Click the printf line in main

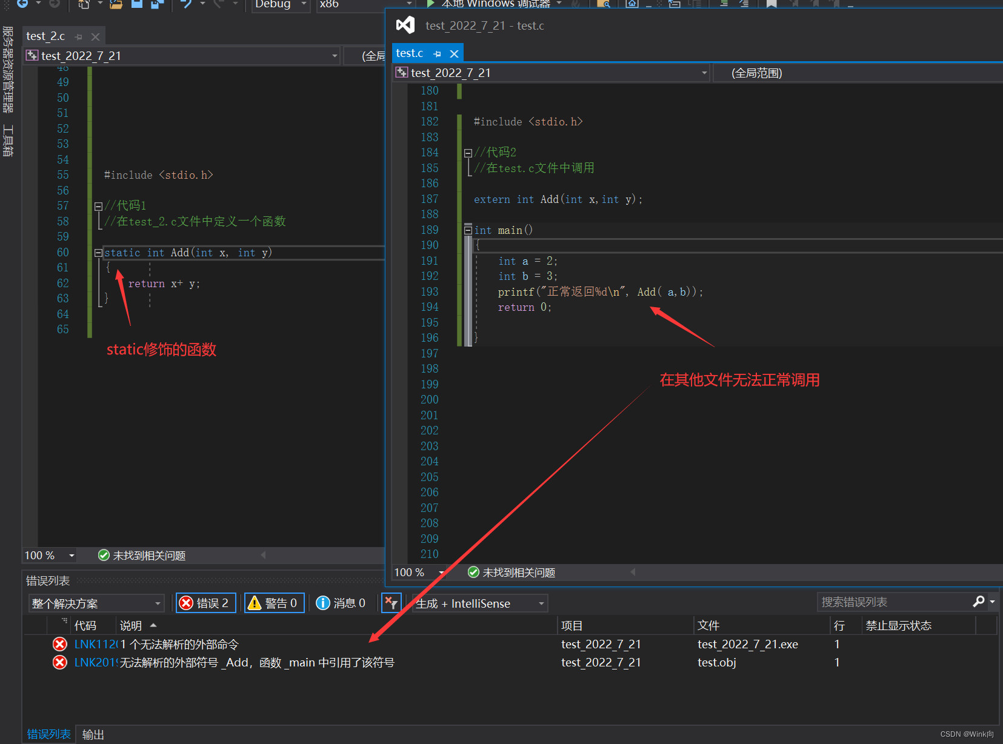click(601, 292)
